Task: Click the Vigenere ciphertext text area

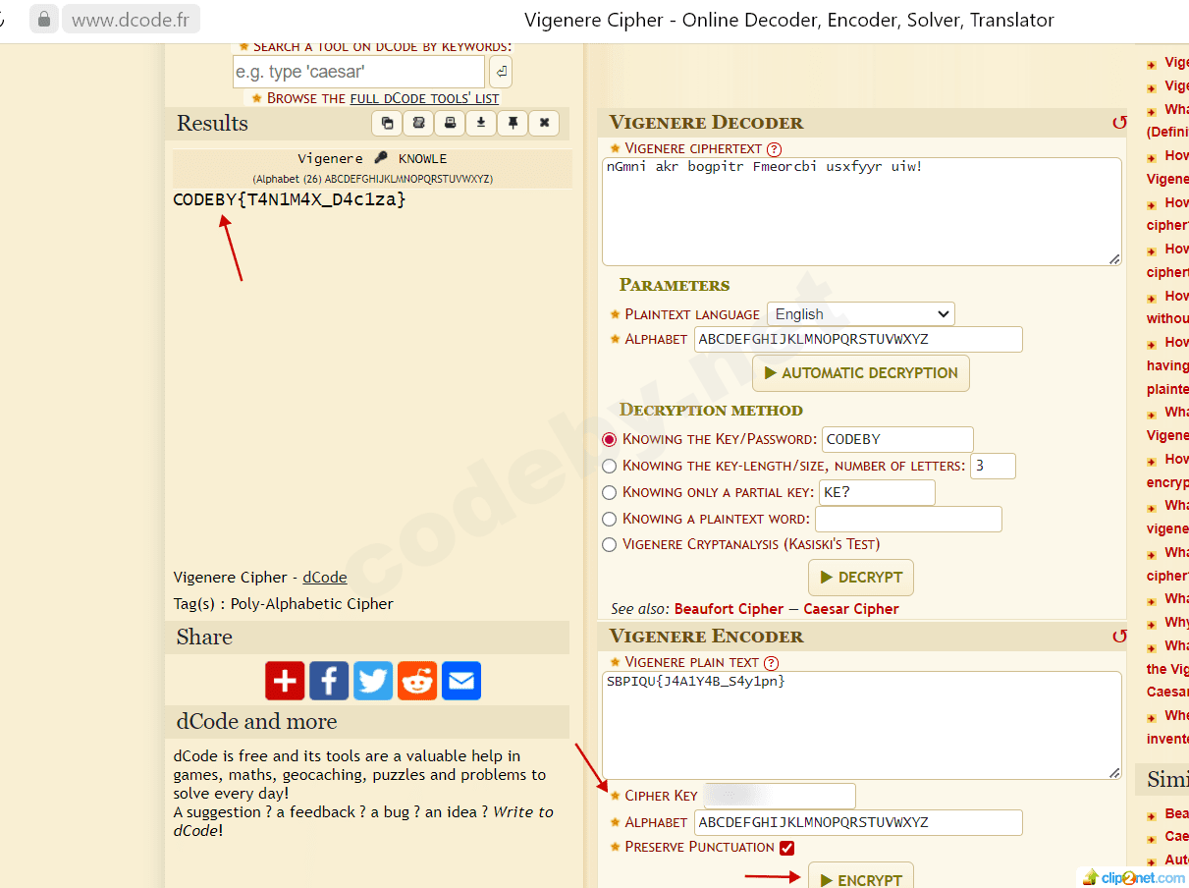Action: [861, 211]
